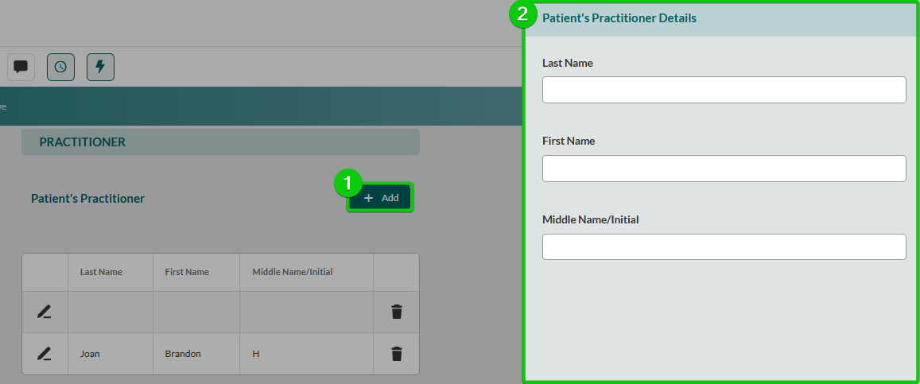Click the Patient's Practitioner Details panel title
The image size is (920, 384).
(x=619, y=18)
